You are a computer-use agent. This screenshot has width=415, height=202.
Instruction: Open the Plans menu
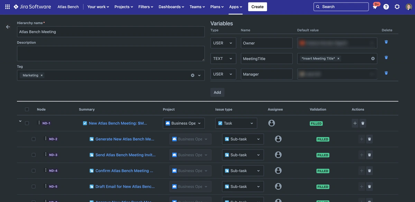pos(218,7)
